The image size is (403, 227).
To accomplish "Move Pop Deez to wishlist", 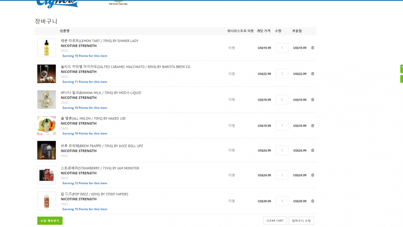I will [x=232, y=201].
